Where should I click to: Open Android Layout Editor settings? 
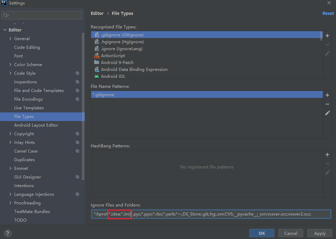tap(36, 125)
